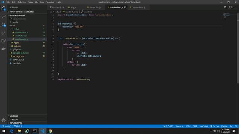Open editor More Actions ellipsis
Image resolution: width=239 pixels, height=134 pixels.
tap(235, 7)
